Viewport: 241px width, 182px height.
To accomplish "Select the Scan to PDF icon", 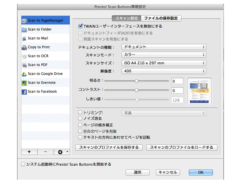I will click(24, 65).
